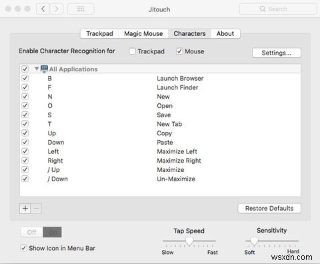The width and height of the screenshot is (320, 264).
Task: Toggle the N New gesture checkbox
Action: (25, 96)
